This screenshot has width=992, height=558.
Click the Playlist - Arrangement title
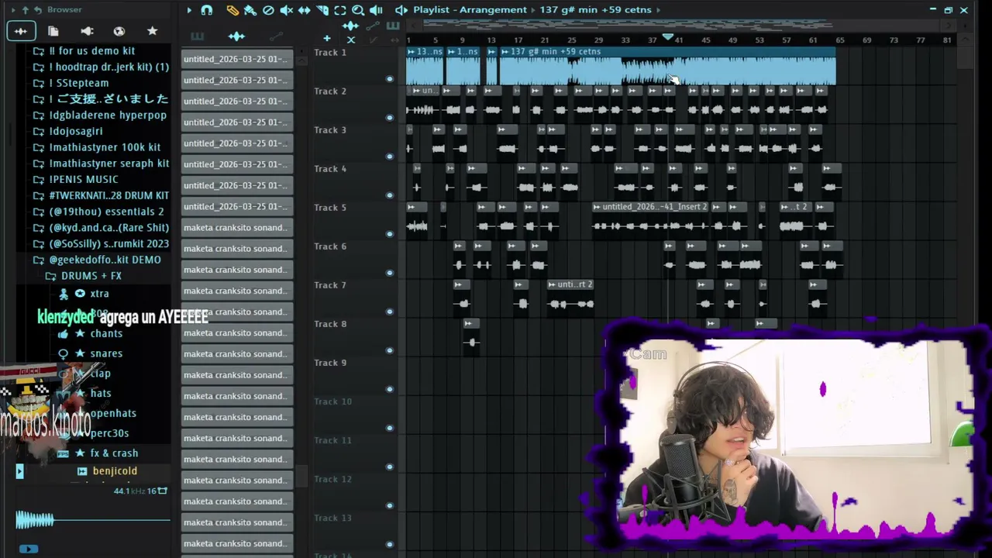tap(470, 10)
